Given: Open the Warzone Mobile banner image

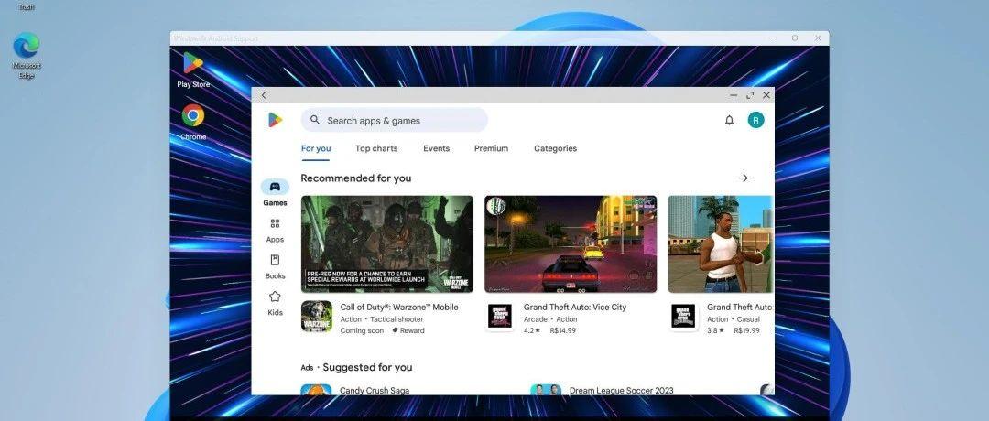Looking at the screenshot, I should pyautogui.click(x=387, y=243).
